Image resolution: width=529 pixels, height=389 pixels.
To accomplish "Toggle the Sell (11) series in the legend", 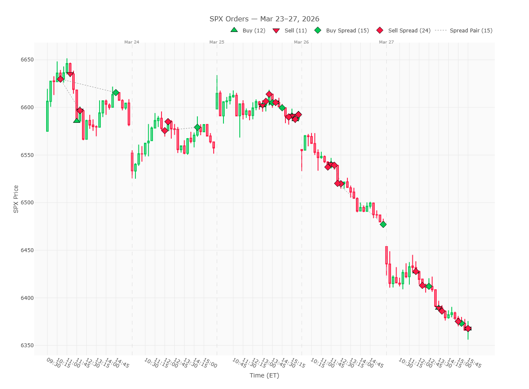I will click(295, 30).
